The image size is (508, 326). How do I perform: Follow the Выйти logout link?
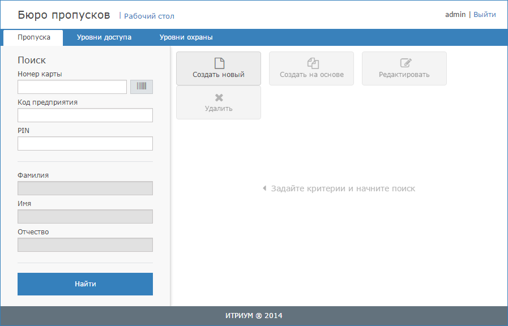point(485,15)
